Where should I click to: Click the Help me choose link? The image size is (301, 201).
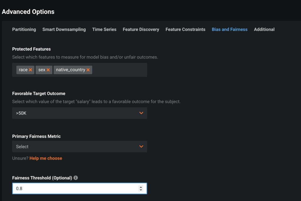pos(46,158)
